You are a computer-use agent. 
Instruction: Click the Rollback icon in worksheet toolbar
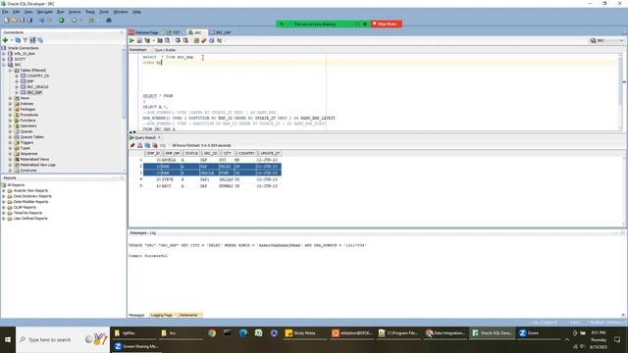185,40
